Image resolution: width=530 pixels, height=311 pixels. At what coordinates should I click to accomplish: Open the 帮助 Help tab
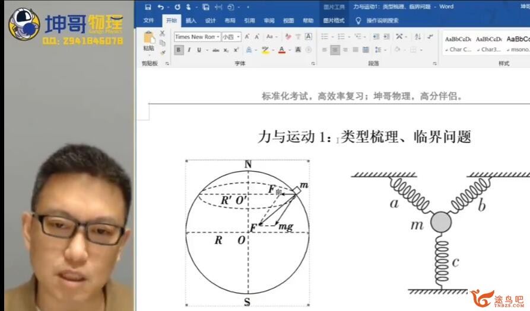click(308, 21)
